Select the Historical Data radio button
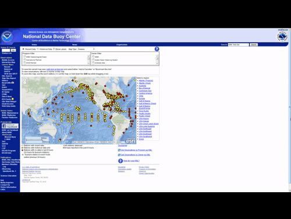Image resolution: width=291 pixels, height=219 pixels. coord(38,49)
